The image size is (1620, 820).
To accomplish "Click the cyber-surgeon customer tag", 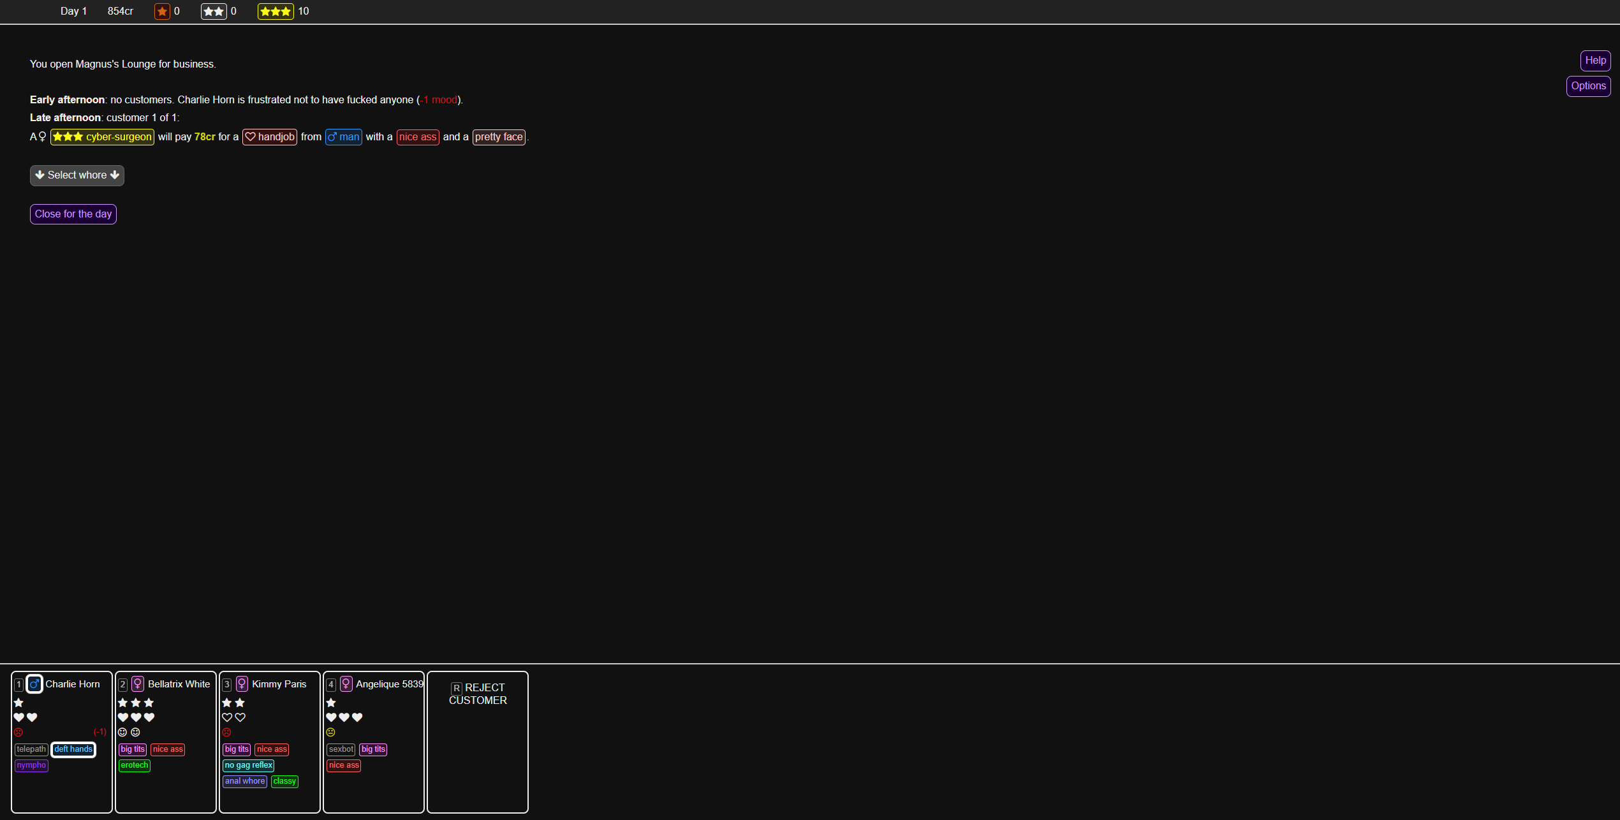I will click(102, 137).
